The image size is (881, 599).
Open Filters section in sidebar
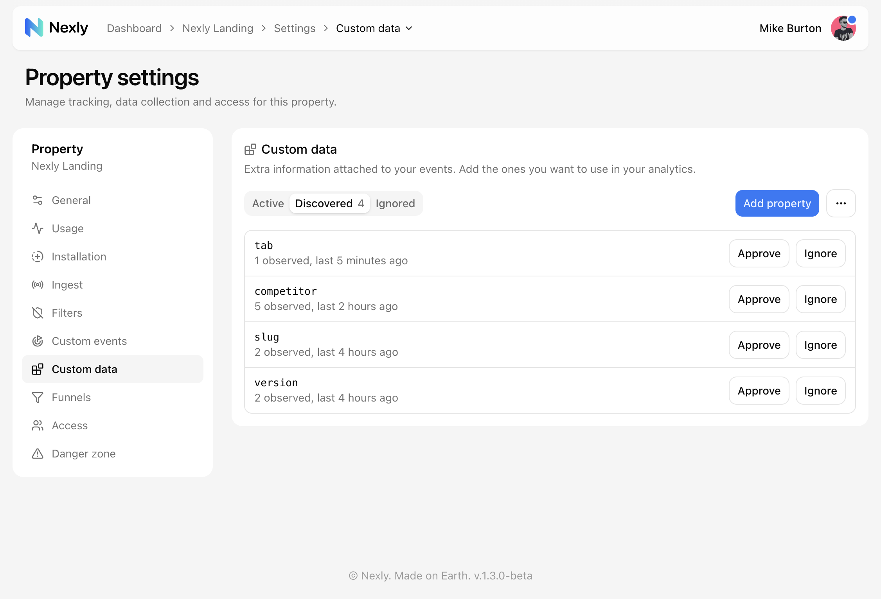pyautogui.click(x=113, y=313)
